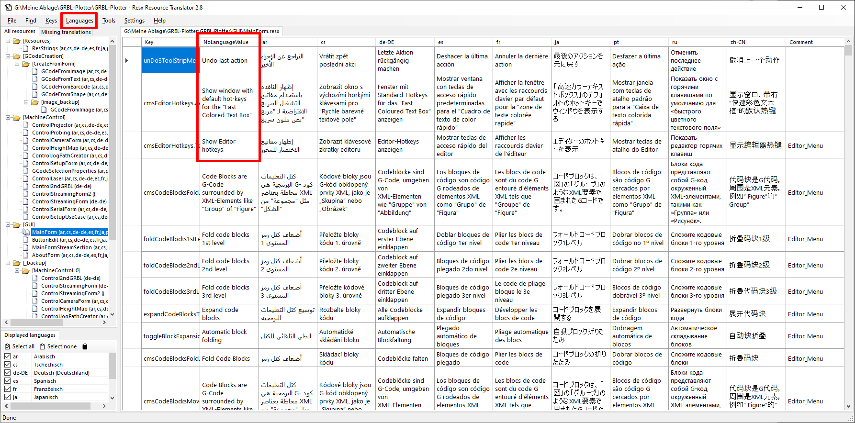The image size is (855, 423).
Task: Collapse the [image_backup] subfolder
Action: point(26,102)
